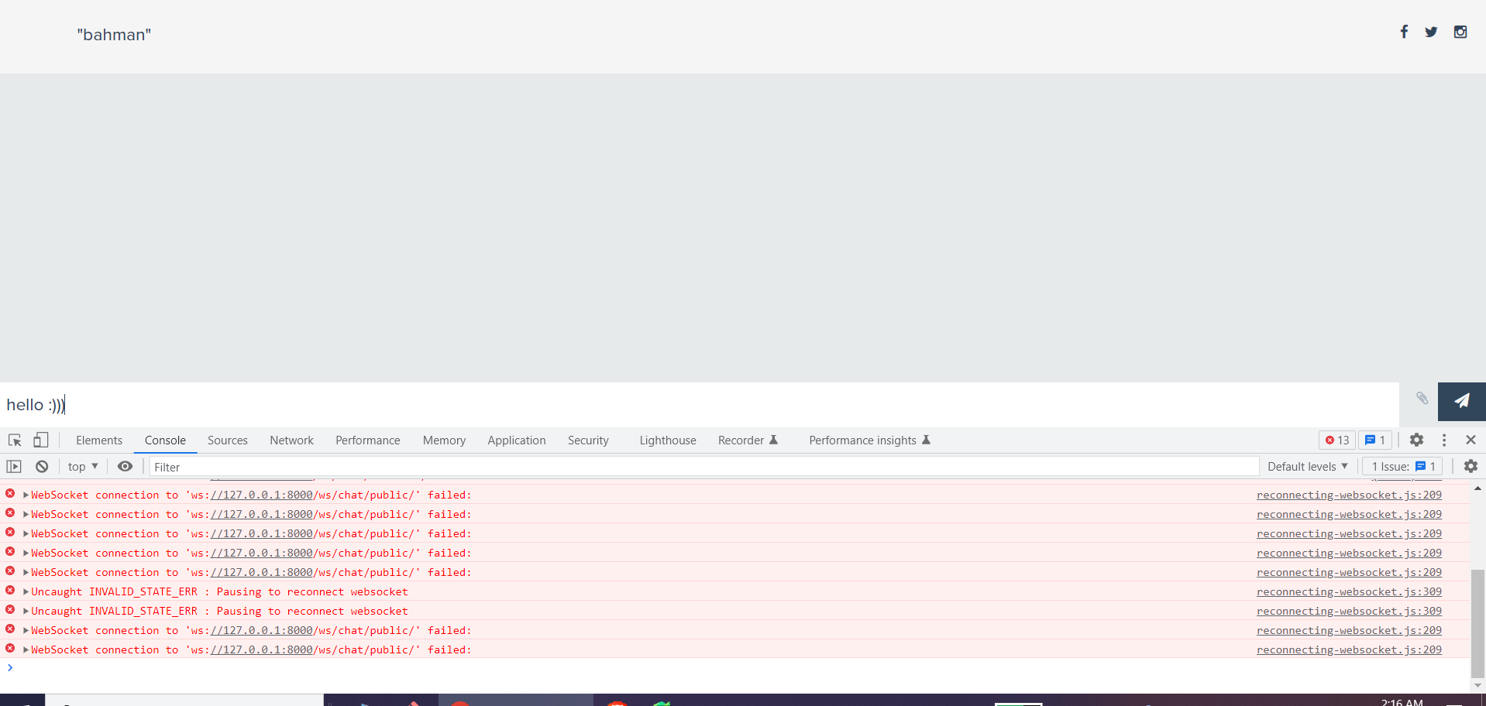
Task: Create live expression with the eye icon
Action: (x=125, y=467)
